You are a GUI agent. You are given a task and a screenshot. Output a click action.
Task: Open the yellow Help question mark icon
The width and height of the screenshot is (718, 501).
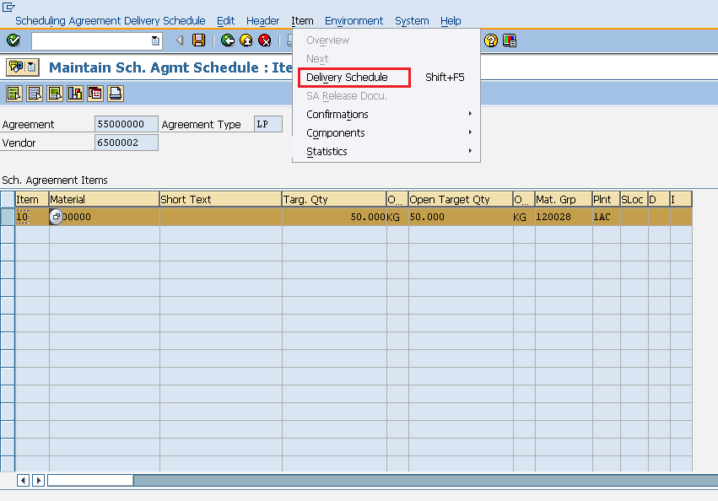click(491, 40)
